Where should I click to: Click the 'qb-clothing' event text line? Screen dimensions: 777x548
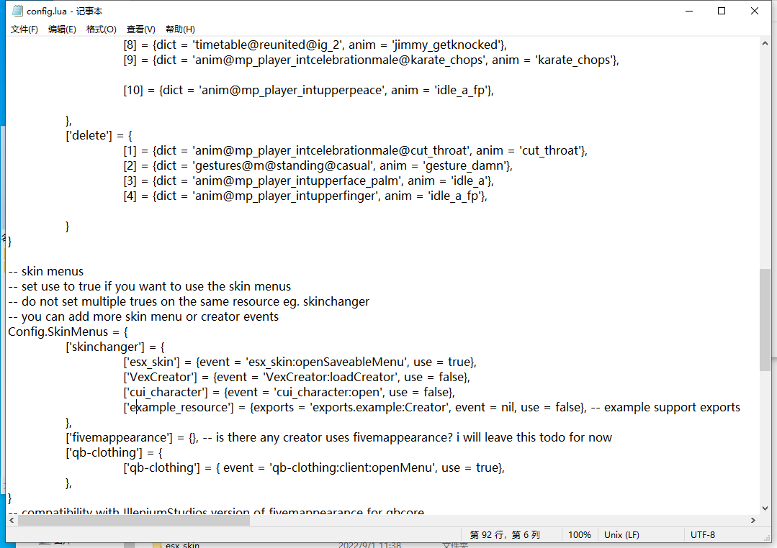tap(313, 467)
